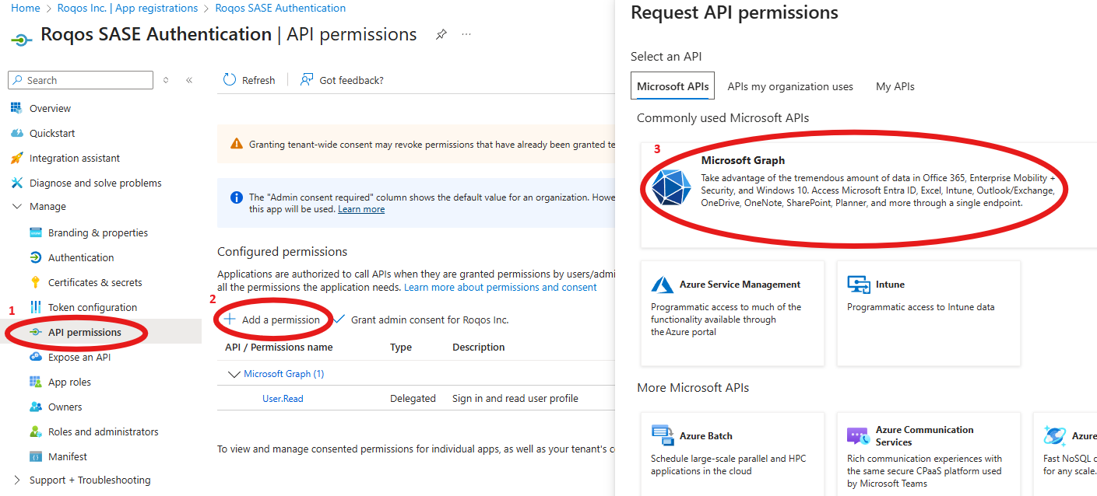Click the Integration assistant rocket icon

pos(16,158)
